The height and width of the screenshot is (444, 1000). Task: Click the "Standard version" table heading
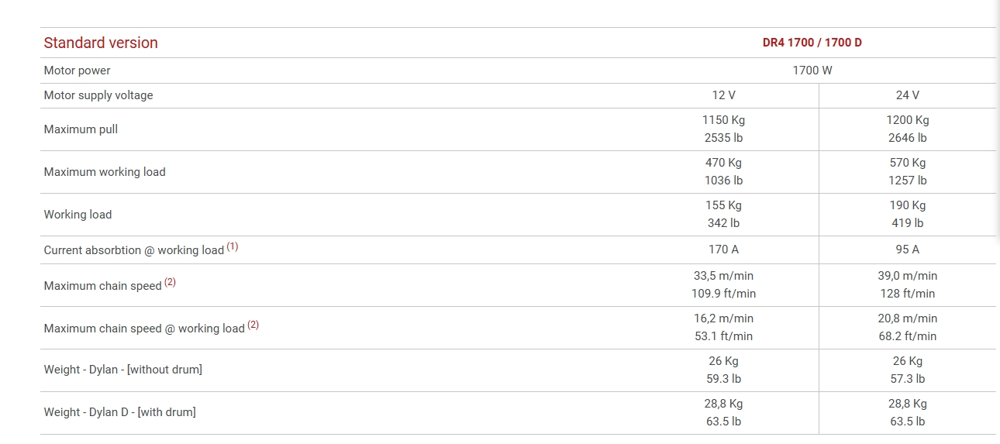(101, 43)
